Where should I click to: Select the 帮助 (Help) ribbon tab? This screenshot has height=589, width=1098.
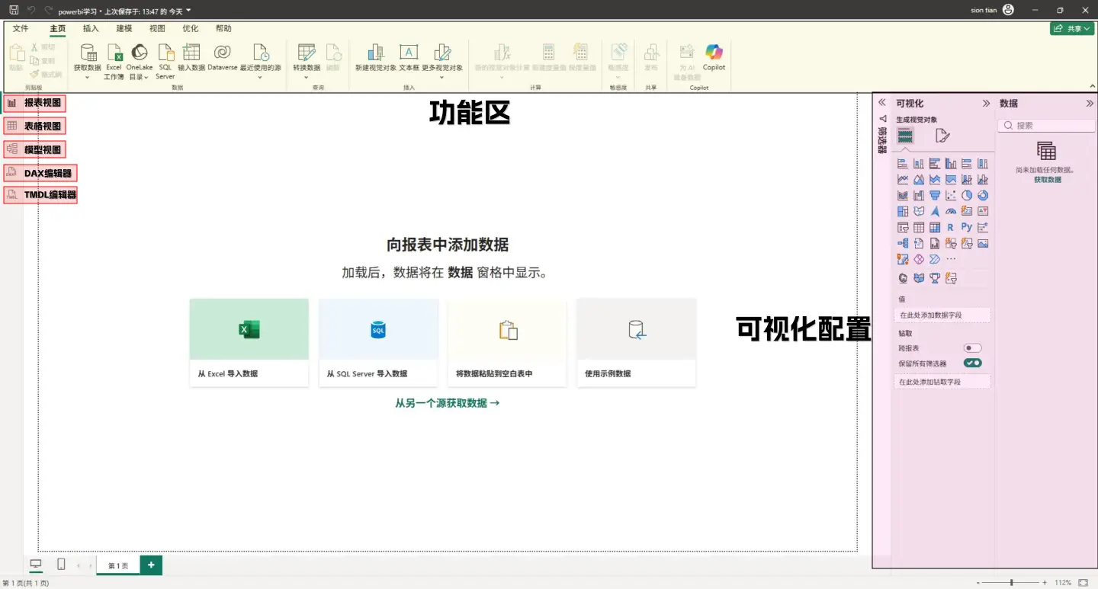tap(223, 28)
